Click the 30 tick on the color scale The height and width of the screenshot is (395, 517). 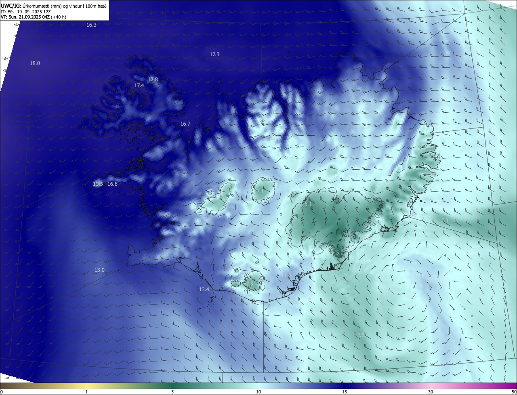(x=431, y=392)
